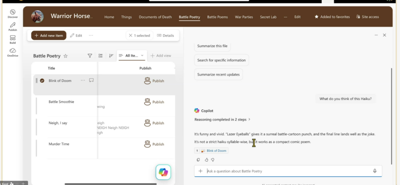Image resolution: width=400 pixels, height=185 pixels.
Task: Click the Publish robot icon for Murder Time
Action: click(147, 144)
